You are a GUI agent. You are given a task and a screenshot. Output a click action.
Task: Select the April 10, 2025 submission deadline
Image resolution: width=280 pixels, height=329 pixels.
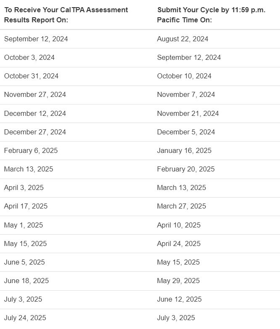pyautogui.click(x=179, y=225)
